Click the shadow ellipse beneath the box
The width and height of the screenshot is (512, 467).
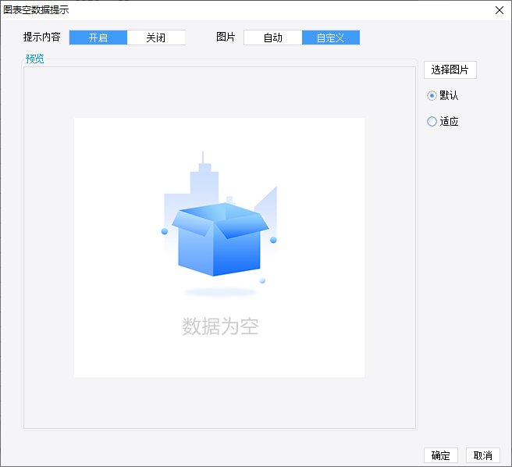220,292
